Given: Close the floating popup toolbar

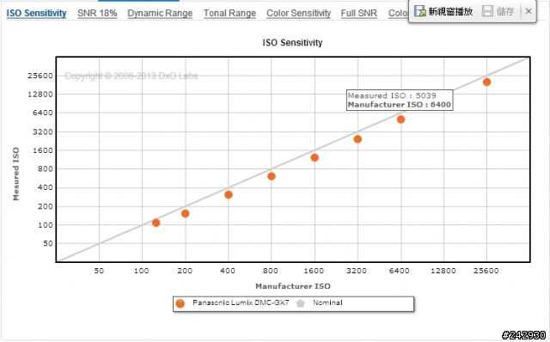Looking at the screenshot, I should [x=529, y=11].
